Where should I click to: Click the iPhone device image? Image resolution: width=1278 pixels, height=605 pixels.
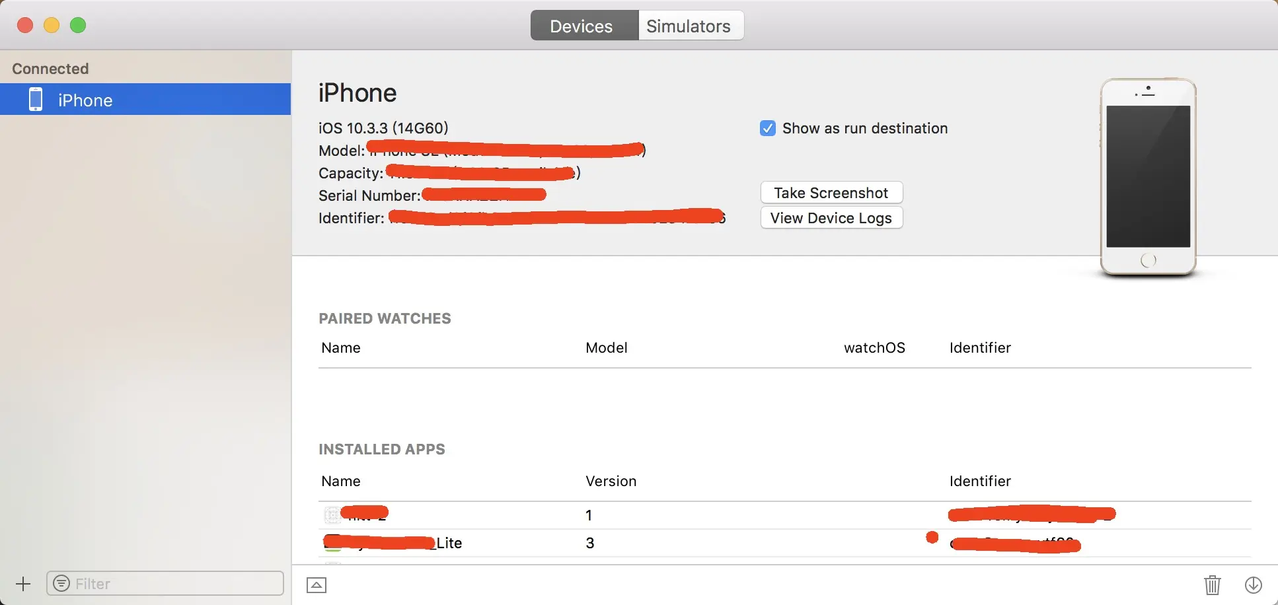click(1148, 177)
